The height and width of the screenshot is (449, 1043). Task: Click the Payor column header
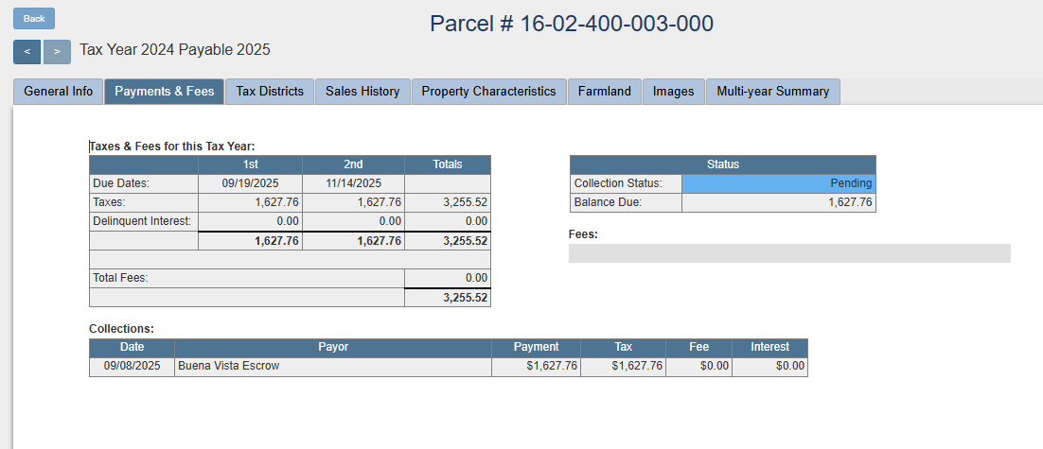[333, 347]
